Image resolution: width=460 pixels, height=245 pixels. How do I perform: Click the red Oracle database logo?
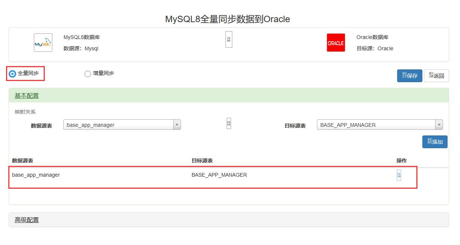(x=336, y=43)
